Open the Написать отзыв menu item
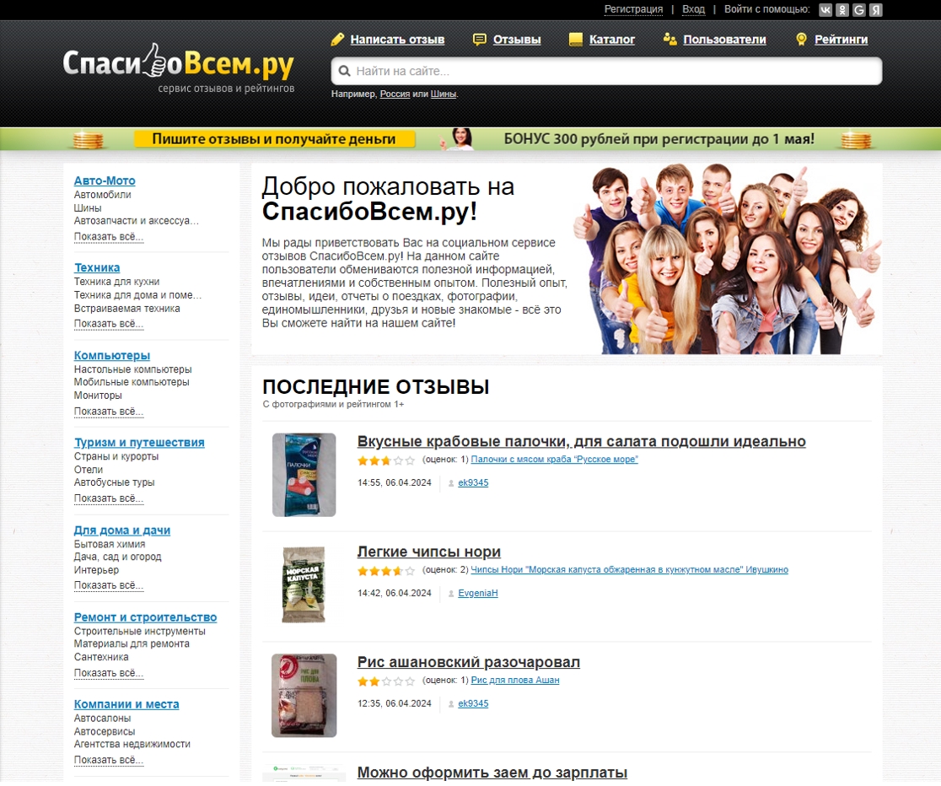The height and width of the screenshot is (786, 941). pyautogui.click(x=397, y=40)
